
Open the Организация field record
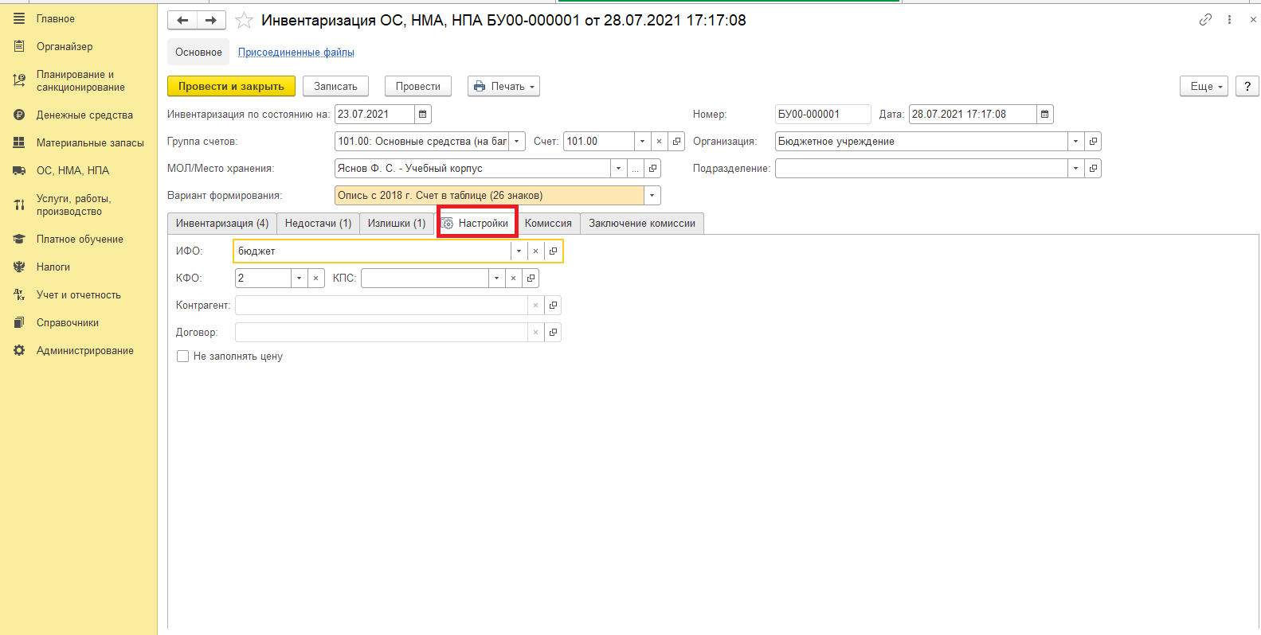[1093, 142]
